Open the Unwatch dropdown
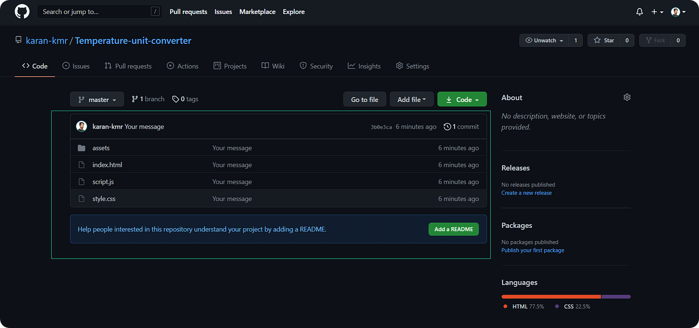This screenshot has width=699, height=328. pyautogui.click(x=544, y=40)
